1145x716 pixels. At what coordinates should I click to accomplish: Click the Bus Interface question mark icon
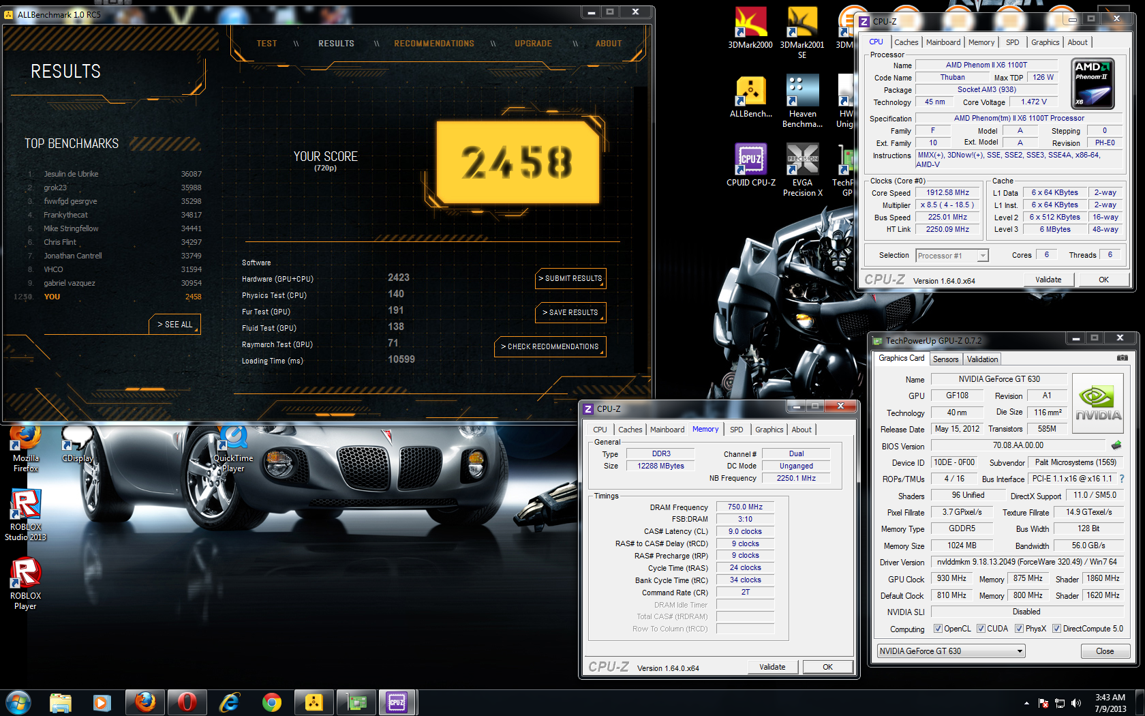pos(1122,479)
